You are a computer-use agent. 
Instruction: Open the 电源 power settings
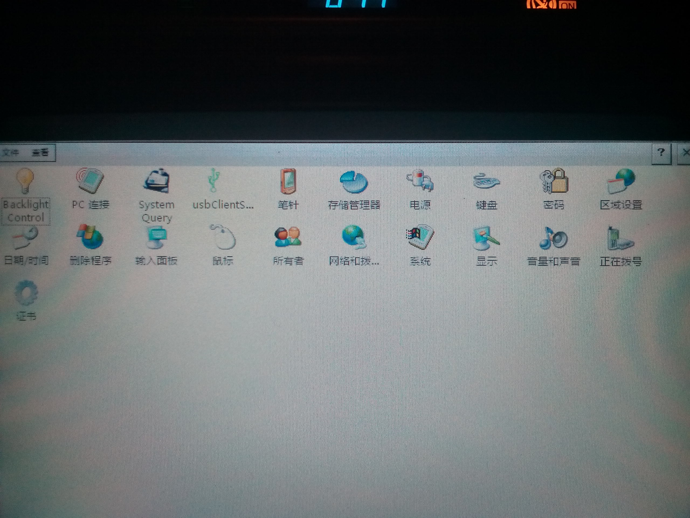click(x=420, y=189)
